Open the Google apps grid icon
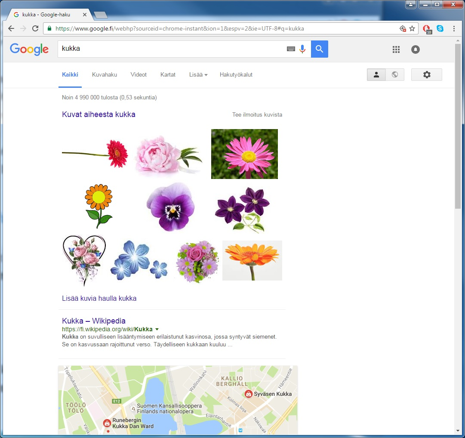The height and width of the screenshot is (438, 465). [x=396, y=49]
